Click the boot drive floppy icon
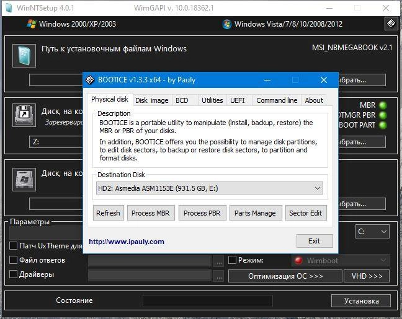Screen dimensions: 402x319 [x=24, y=115]
